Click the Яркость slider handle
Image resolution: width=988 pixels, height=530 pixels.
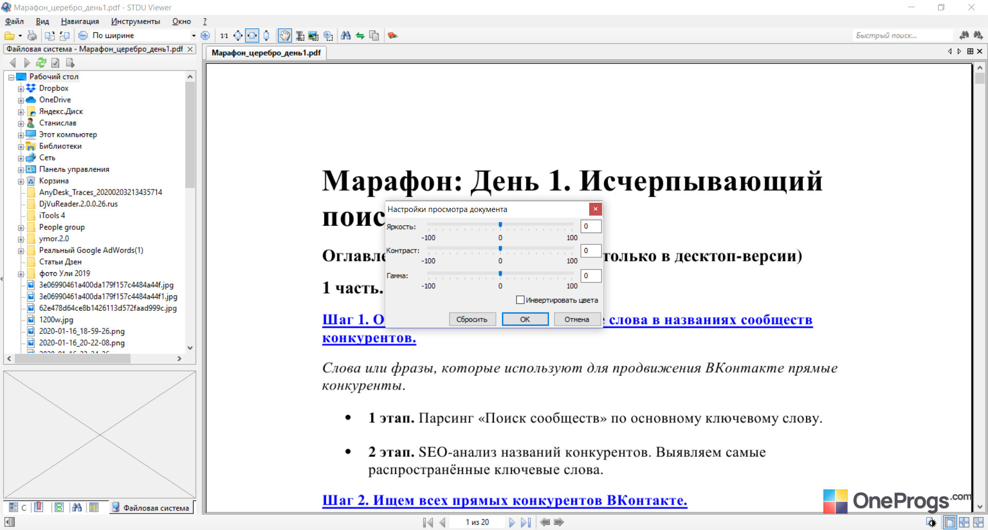[x=500, y=225]
